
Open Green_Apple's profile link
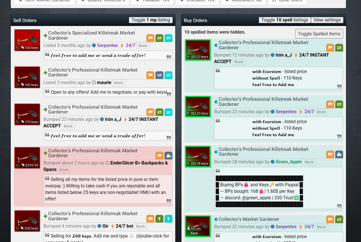pos(288,162)
